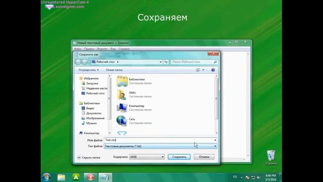Click the refresh icon beside address bar
This screenshot has width=323, height=182.
point(166,62)
